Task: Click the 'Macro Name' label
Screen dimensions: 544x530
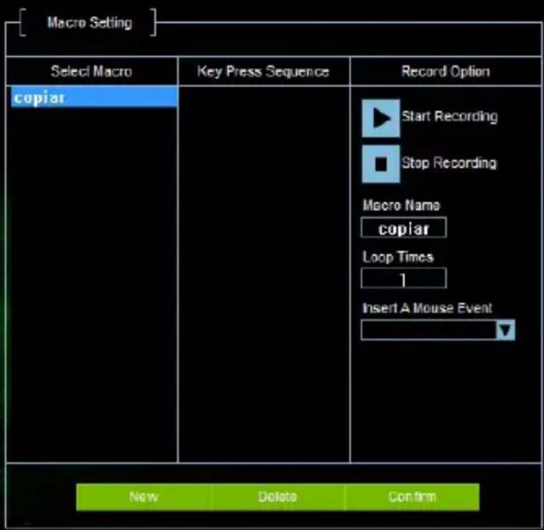Action: 401,205
